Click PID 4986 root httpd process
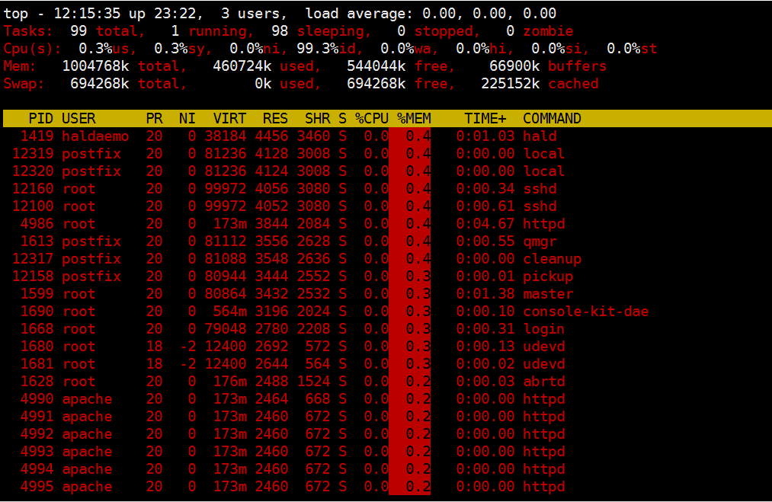Screen dimensions: 772x502 click(37, 224)
